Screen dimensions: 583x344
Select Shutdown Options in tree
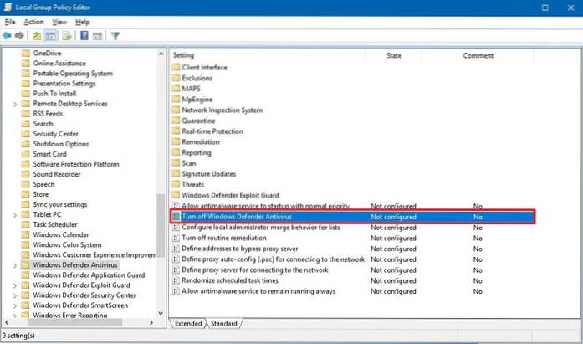click(x=61, y=144)
